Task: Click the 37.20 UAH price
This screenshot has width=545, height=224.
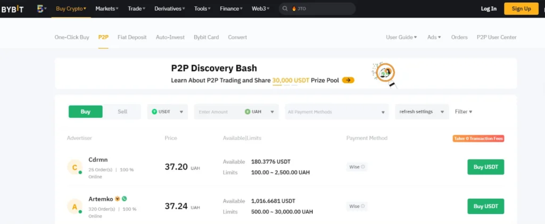Action: click(183, 167)
